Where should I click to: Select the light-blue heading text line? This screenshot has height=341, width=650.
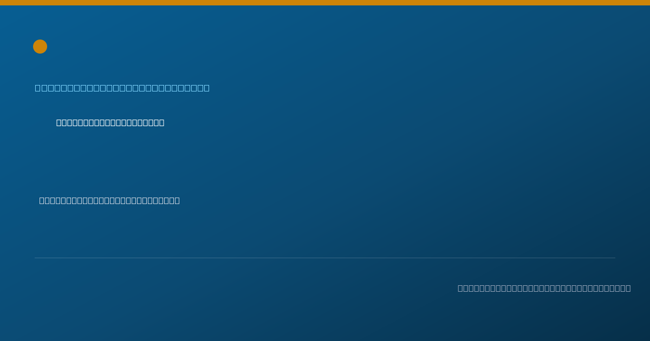tap(122, 88)
